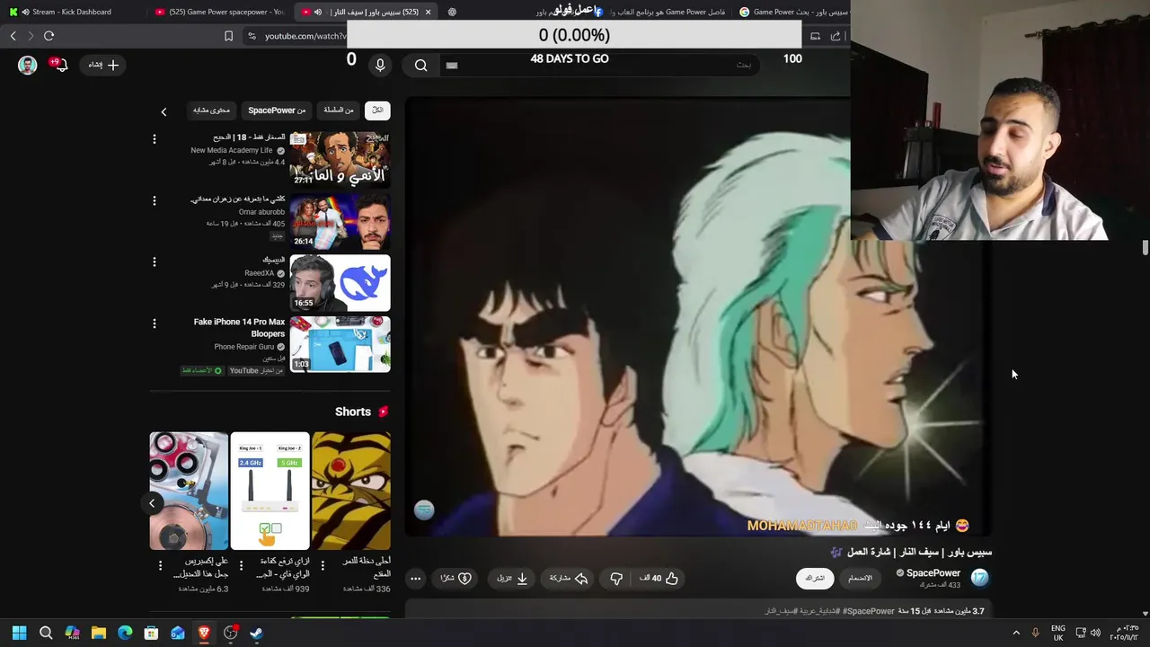Switch keyboard language ENG UK

(x=1058, y=633)
